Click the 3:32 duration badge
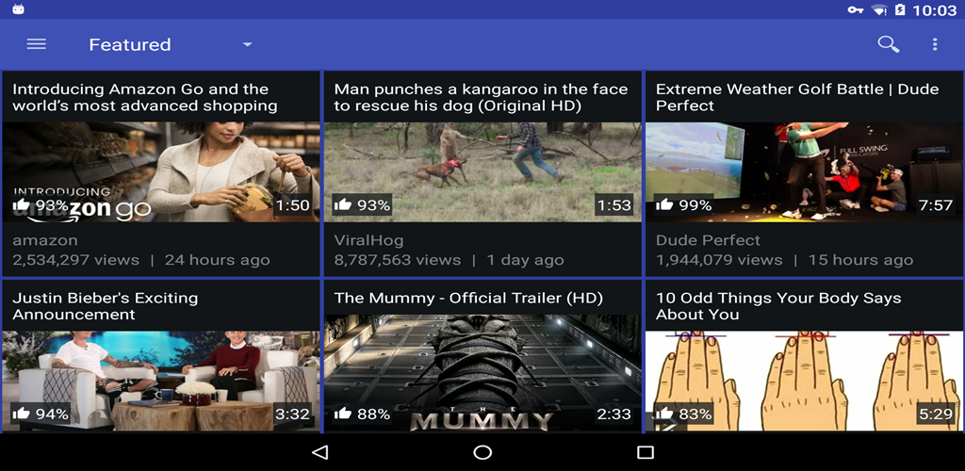965x471 pixels. tap(292, 414)
